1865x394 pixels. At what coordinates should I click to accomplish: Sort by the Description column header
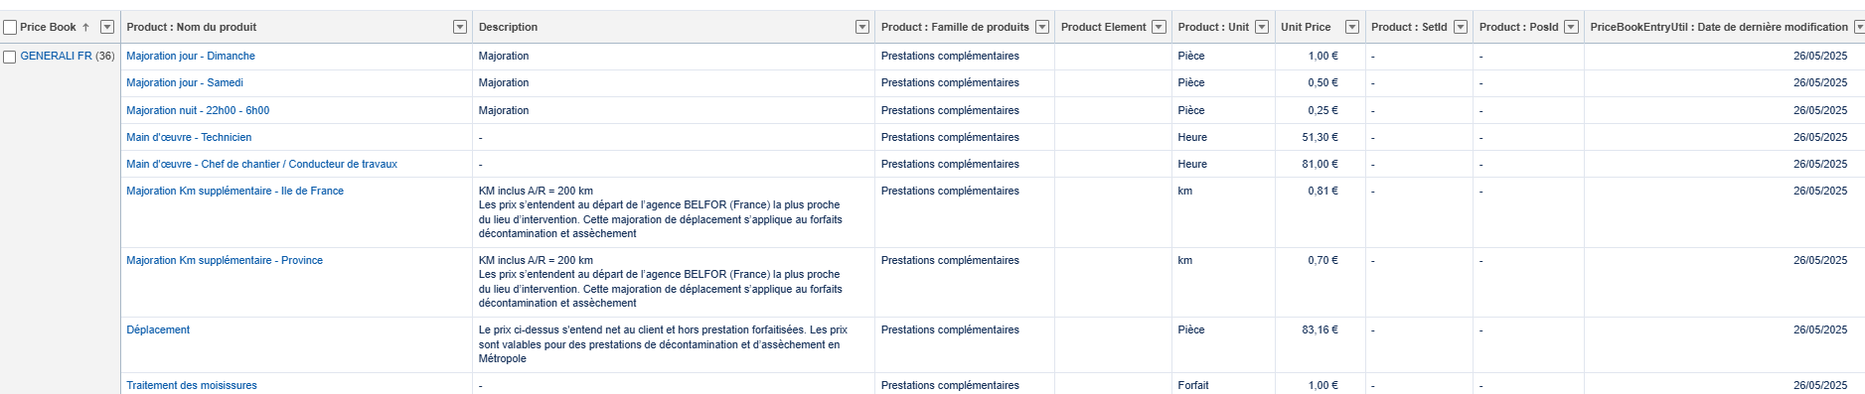pos(508,27)
